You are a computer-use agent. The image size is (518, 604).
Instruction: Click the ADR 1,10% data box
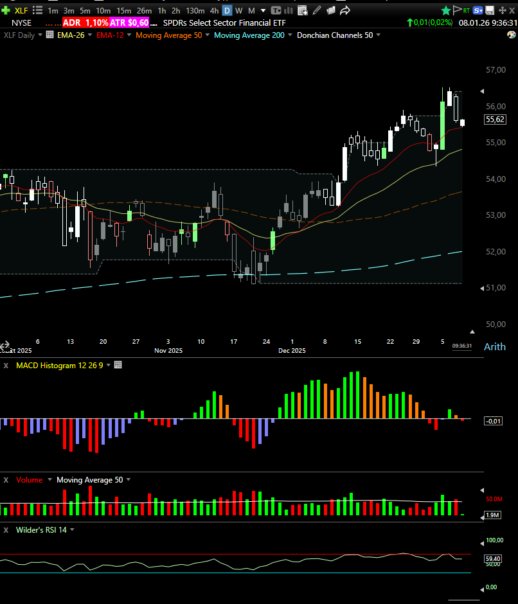tap(85, 22)
